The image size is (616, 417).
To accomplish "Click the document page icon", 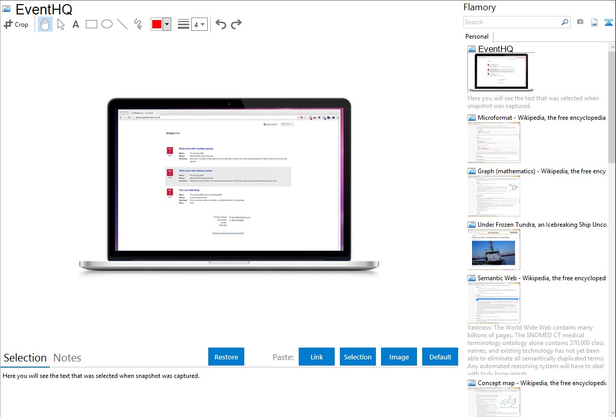I will point(594,22).
